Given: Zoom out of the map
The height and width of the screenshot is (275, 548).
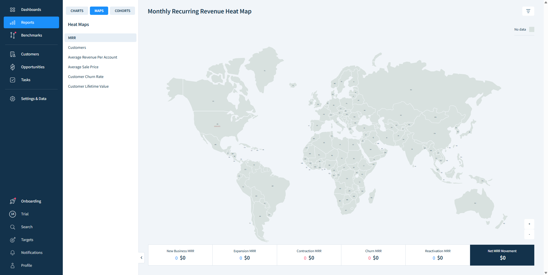Looking at the screenshot, I should point(529,234).
